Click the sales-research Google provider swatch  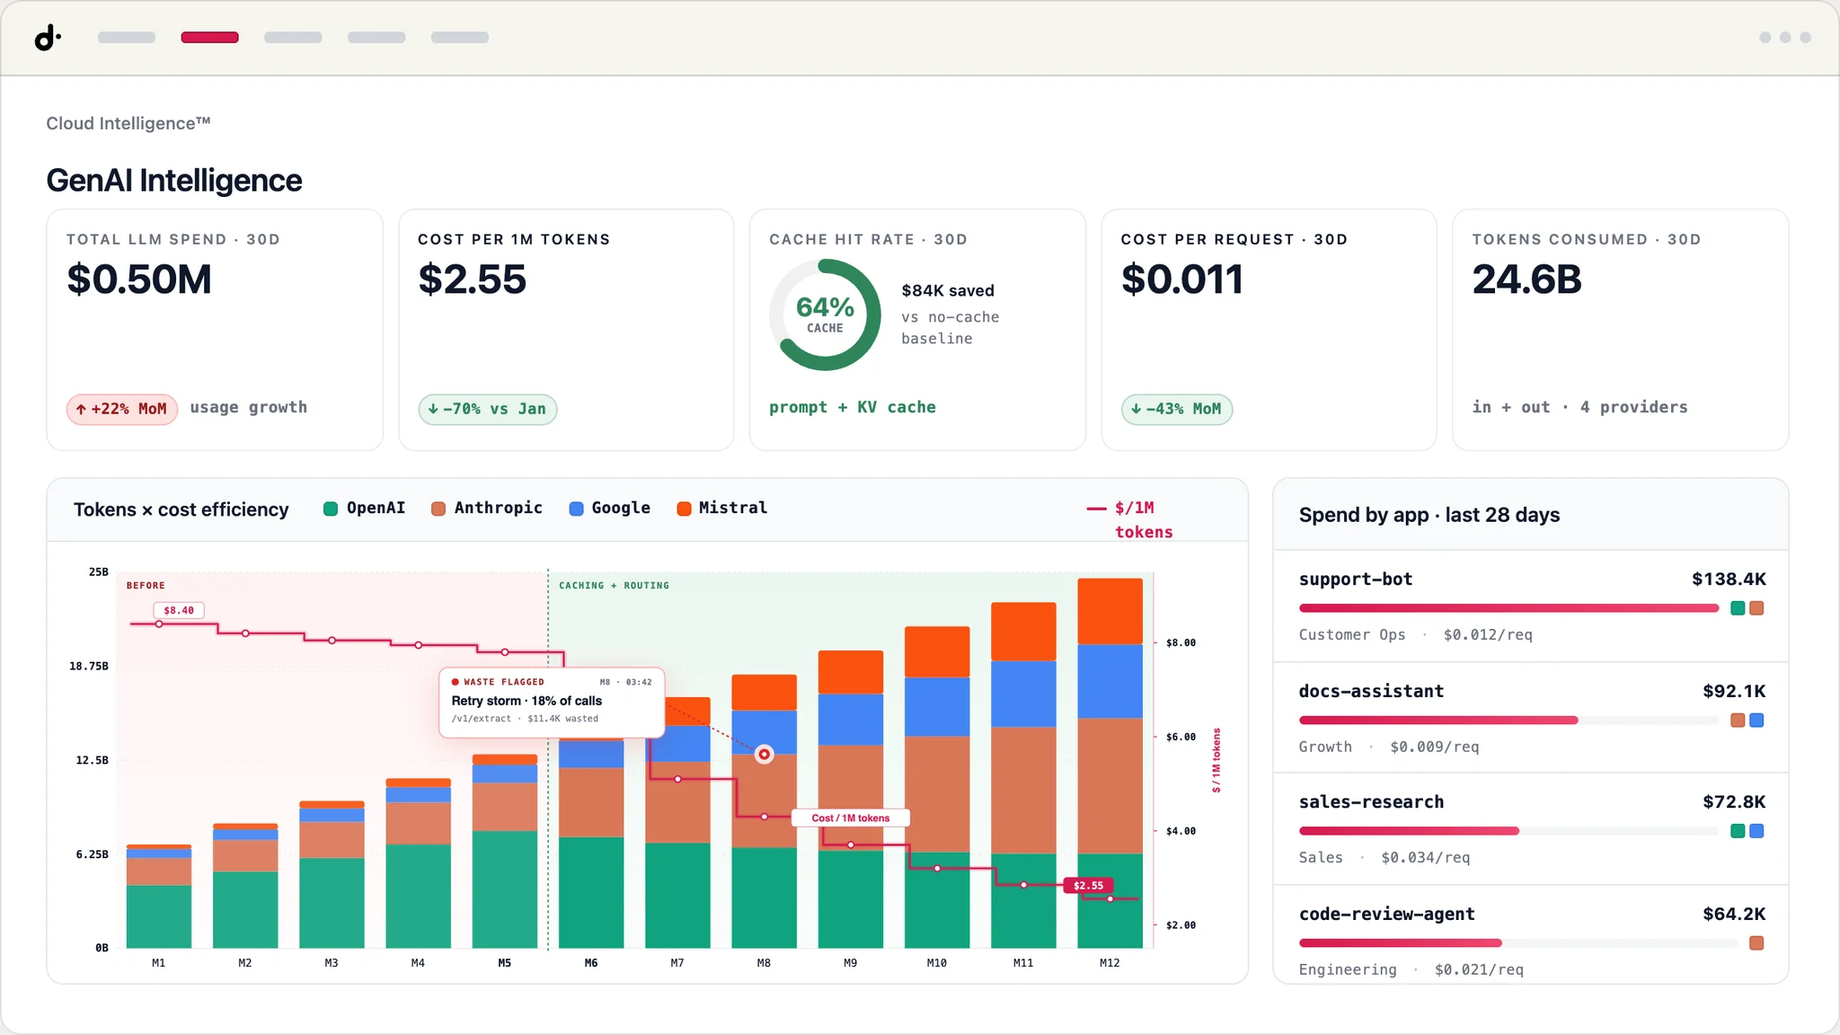1756,831
